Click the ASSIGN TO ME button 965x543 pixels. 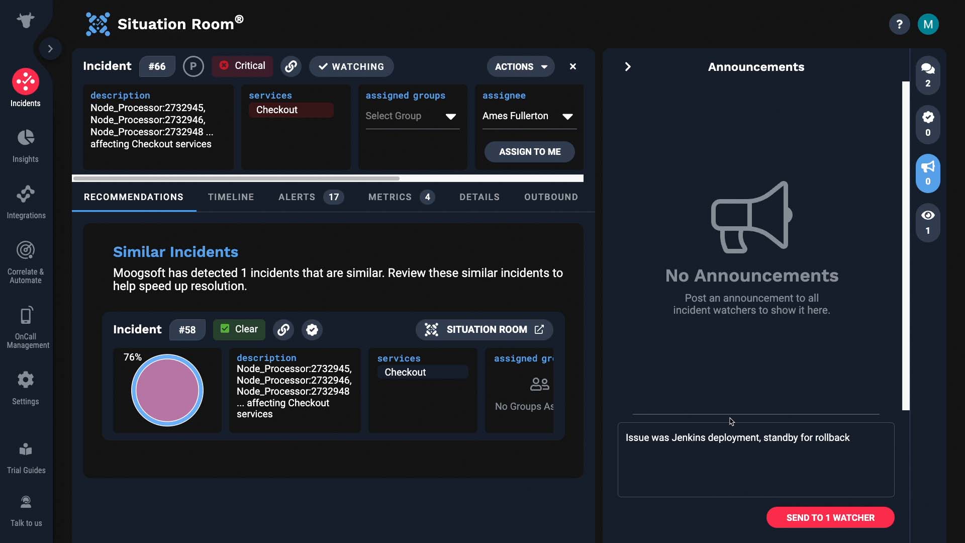click(529, 152)
